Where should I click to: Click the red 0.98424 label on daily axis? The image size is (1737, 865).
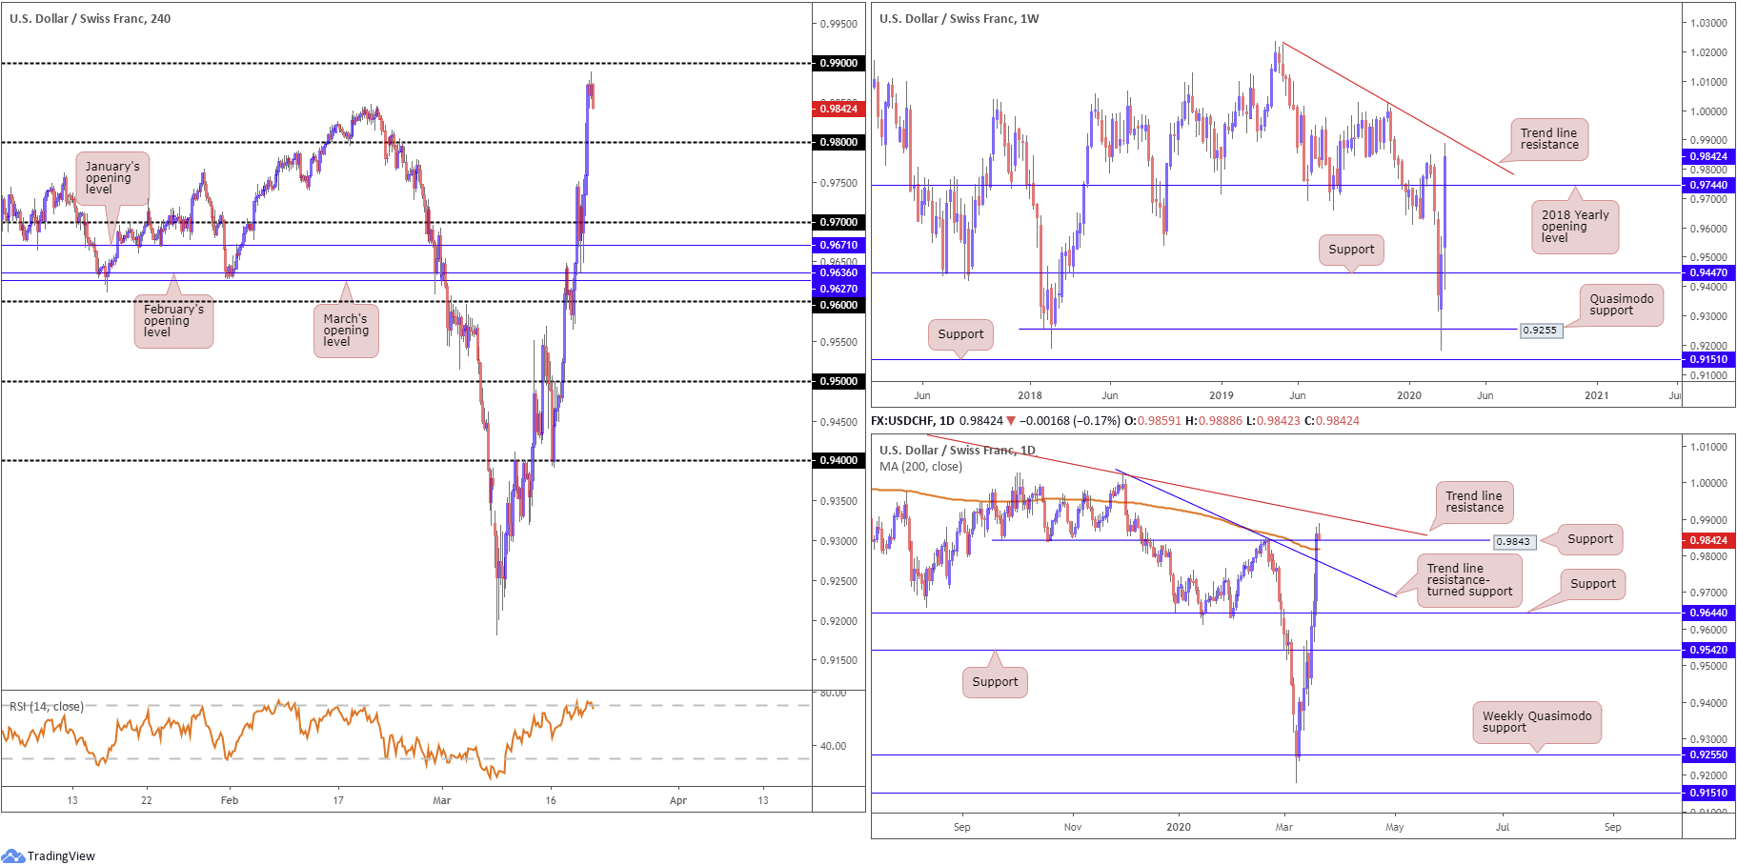click(x=1708, y=540)
